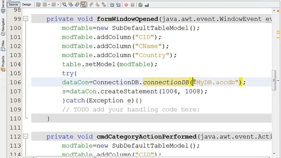This screenshot has width=281, height=158.
Task: Click the Next Bookmark icon
Action: (x=97, y=5)
